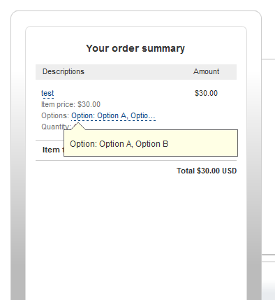The width and height of the screenshot is (275, 300).
Task: Click the word 'USD' in the total
Action: [x=230, y=171]
